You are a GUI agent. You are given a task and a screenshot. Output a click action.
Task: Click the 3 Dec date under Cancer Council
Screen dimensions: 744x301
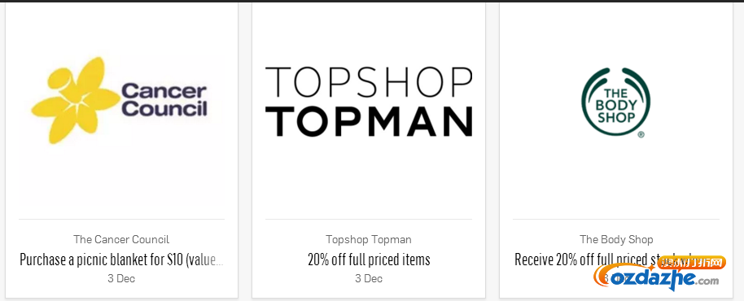pos(121,279)
